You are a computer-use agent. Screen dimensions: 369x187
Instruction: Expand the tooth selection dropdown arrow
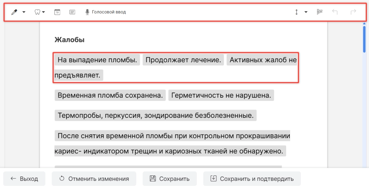(44, 12)
